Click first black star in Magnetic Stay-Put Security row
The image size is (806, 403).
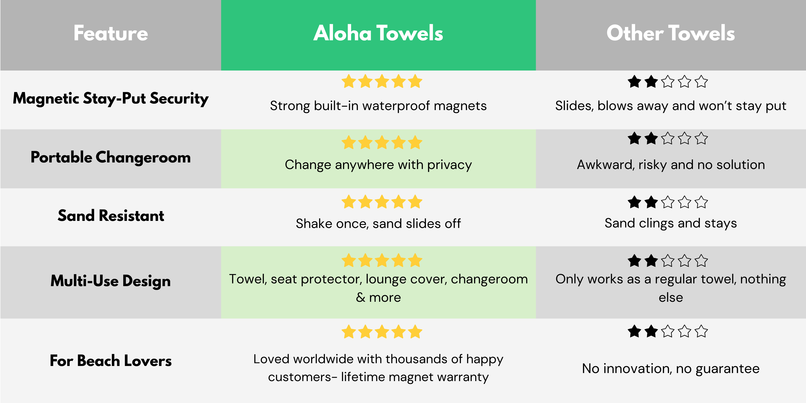[634, 82]
